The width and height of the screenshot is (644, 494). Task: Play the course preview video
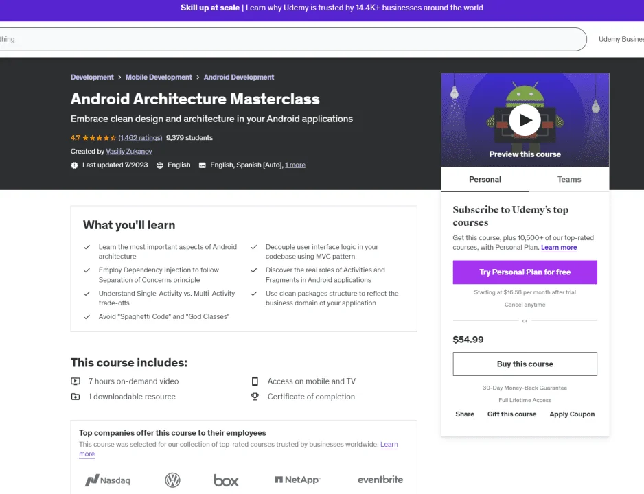pyautogui.click(x=525, y=120)
